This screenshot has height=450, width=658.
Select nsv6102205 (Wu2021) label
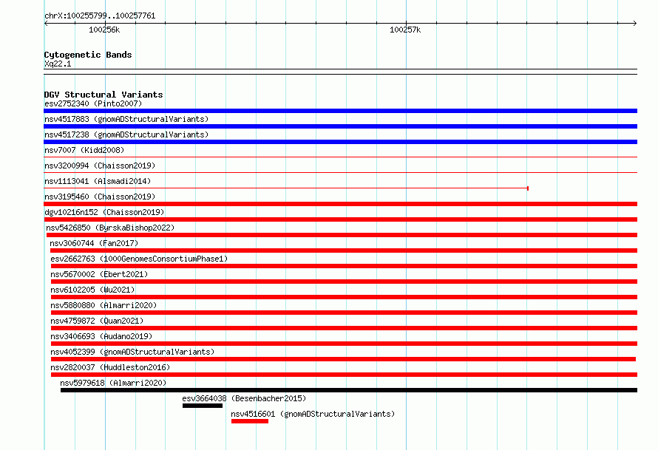coord(92,290)
